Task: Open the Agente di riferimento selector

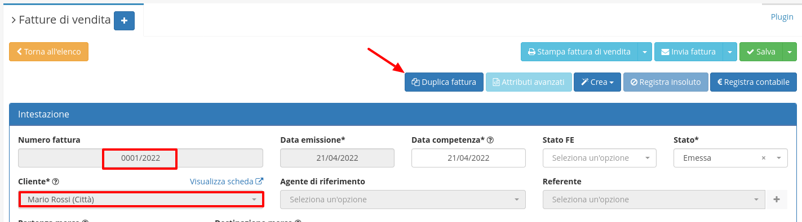Action: point(403,200)
